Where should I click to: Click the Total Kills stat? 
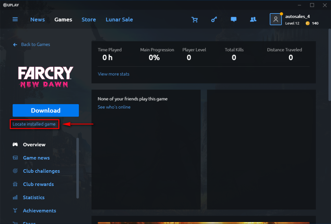pyautogui.click(x=234, y=54)
